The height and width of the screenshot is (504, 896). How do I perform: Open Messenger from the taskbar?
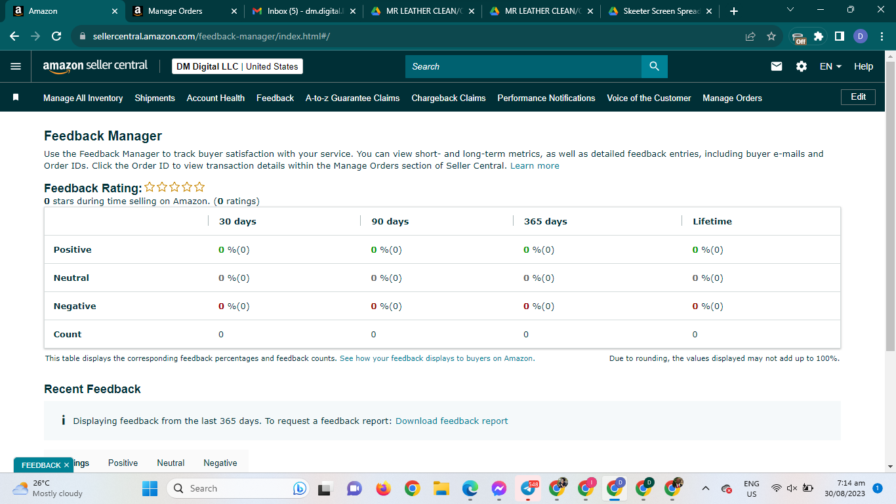(499, 488)
